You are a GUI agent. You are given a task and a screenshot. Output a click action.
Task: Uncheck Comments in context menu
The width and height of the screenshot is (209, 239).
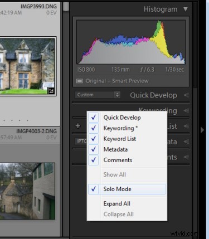pyautogui.click(x=127, y=160)
